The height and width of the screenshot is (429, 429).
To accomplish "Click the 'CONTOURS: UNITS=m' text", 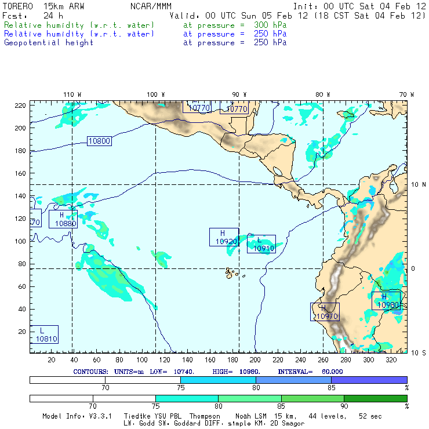I will (x=108, y=372).
